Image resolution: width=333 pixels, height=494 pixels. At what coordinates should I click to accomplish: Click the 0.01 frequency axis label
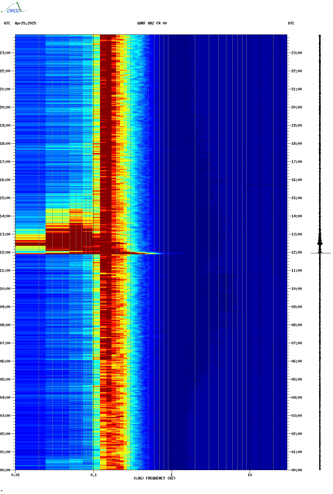click(15, 475)
